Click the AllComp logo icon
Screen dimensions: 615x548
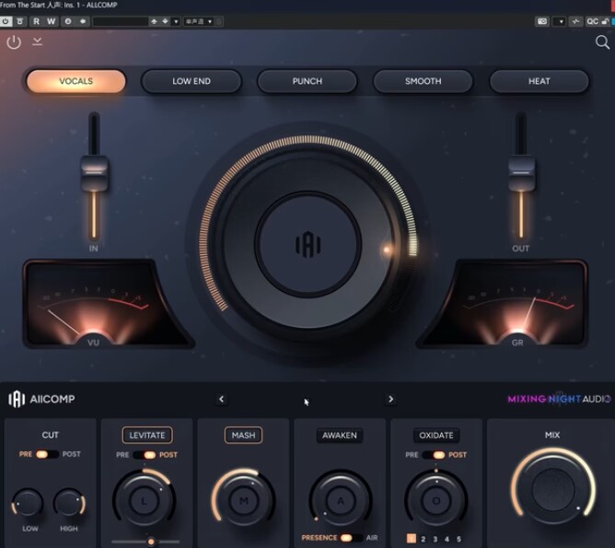pyautogui.click(x=17, y=399)
